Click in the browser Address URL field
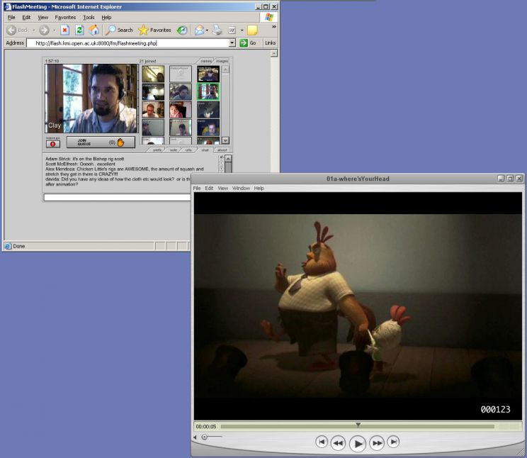This screenshot has width=527, height=458. [x=127, y=43]
